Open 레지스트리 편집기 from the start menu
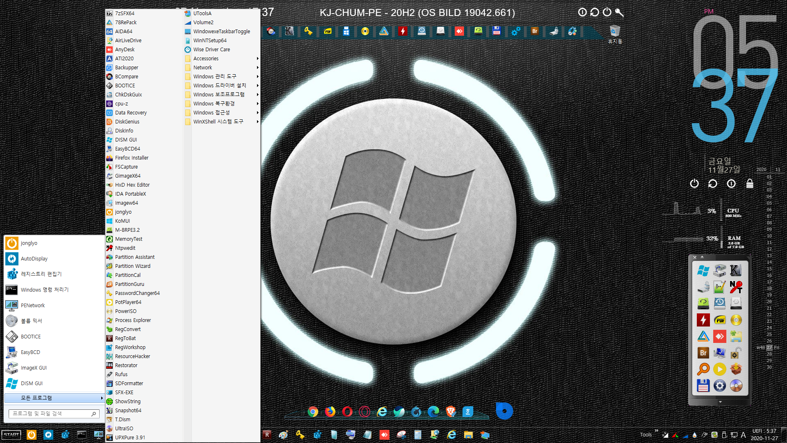The height and width of the screenshot is (443, 787). coord(54,274)
